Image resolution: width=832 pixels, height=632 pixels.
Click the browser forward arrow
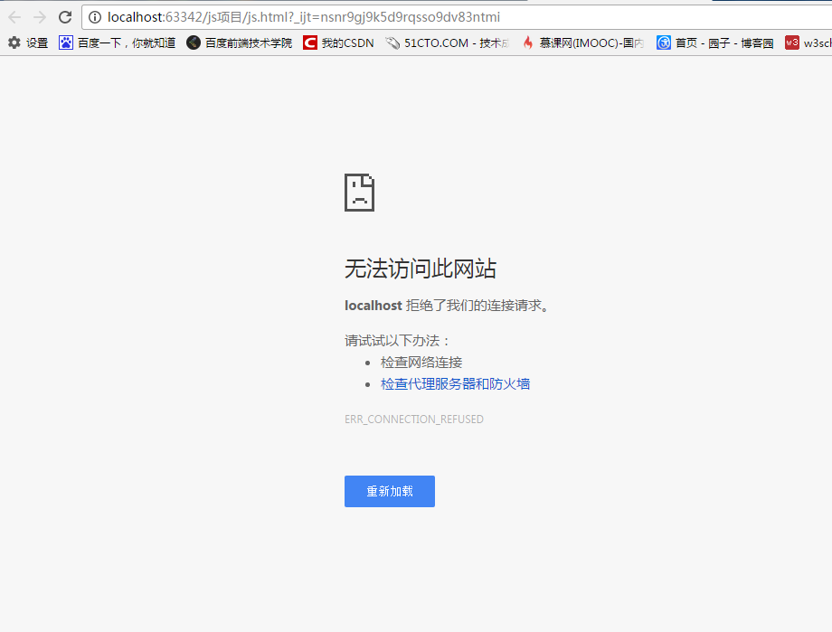(x=40, y=17)
